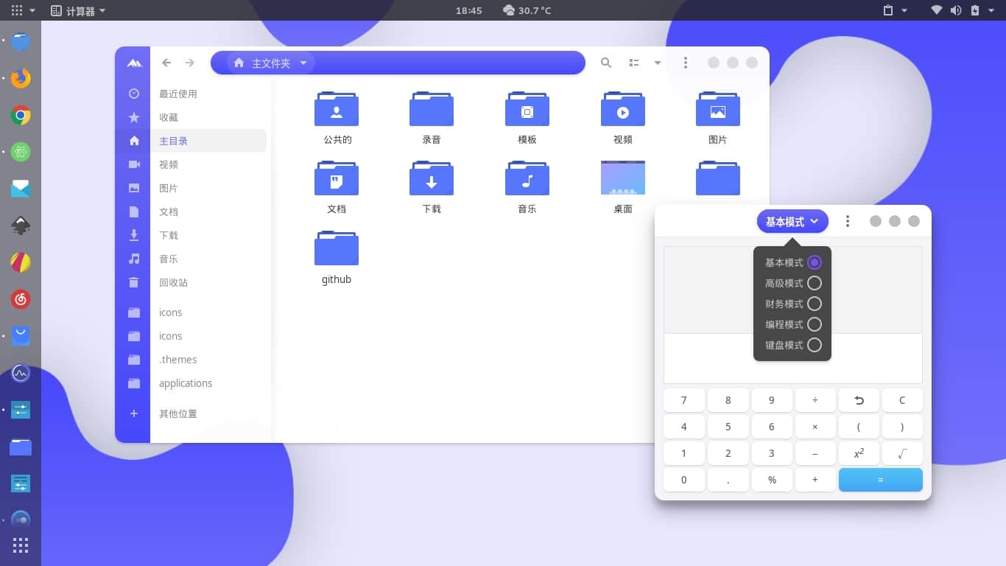This screenshot has width=1006, height=566.
Task: Click the calculator input field
Action: click(792, 358)
